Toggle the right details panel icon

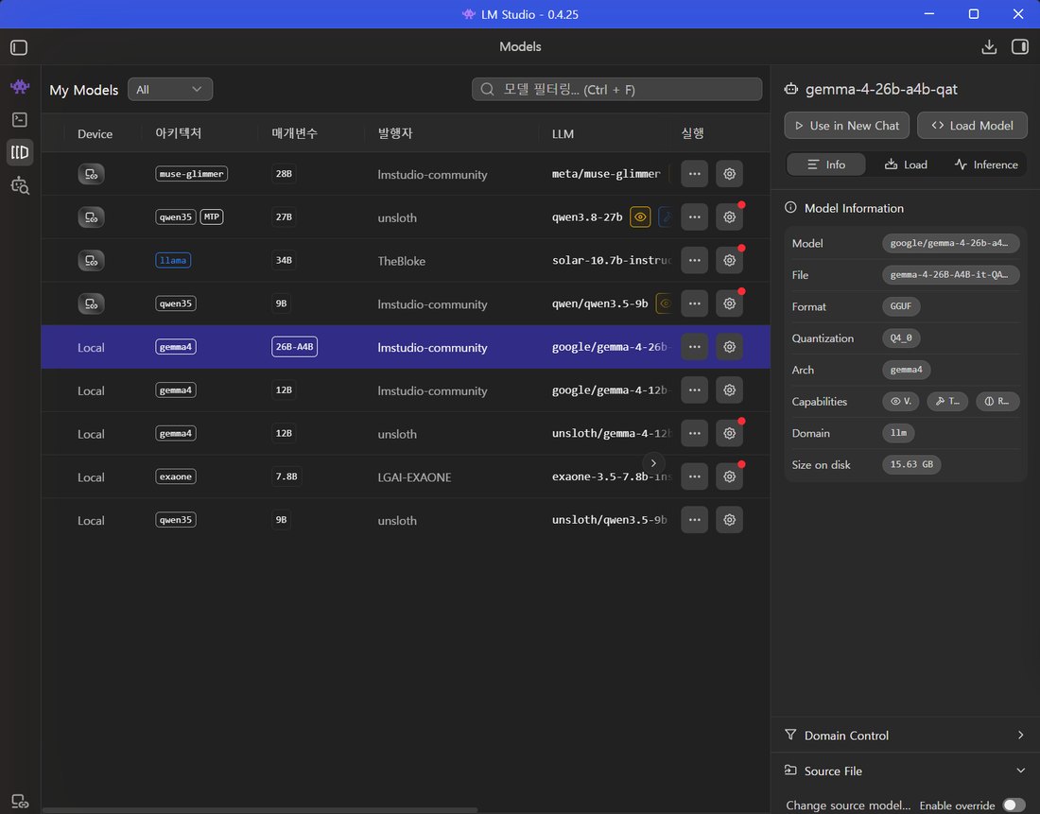click(1019, 46)
